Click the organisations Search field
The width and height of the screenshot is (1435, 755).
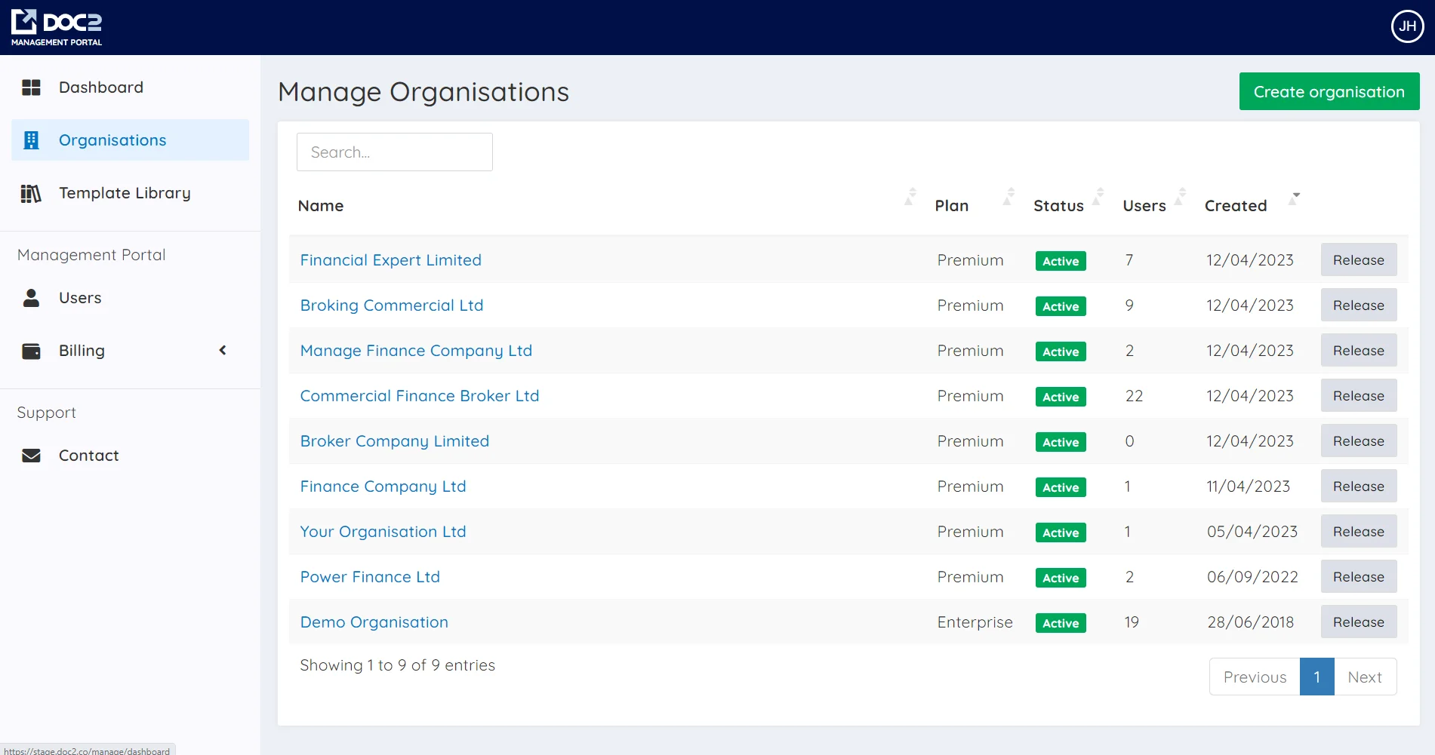pos(394,152)
